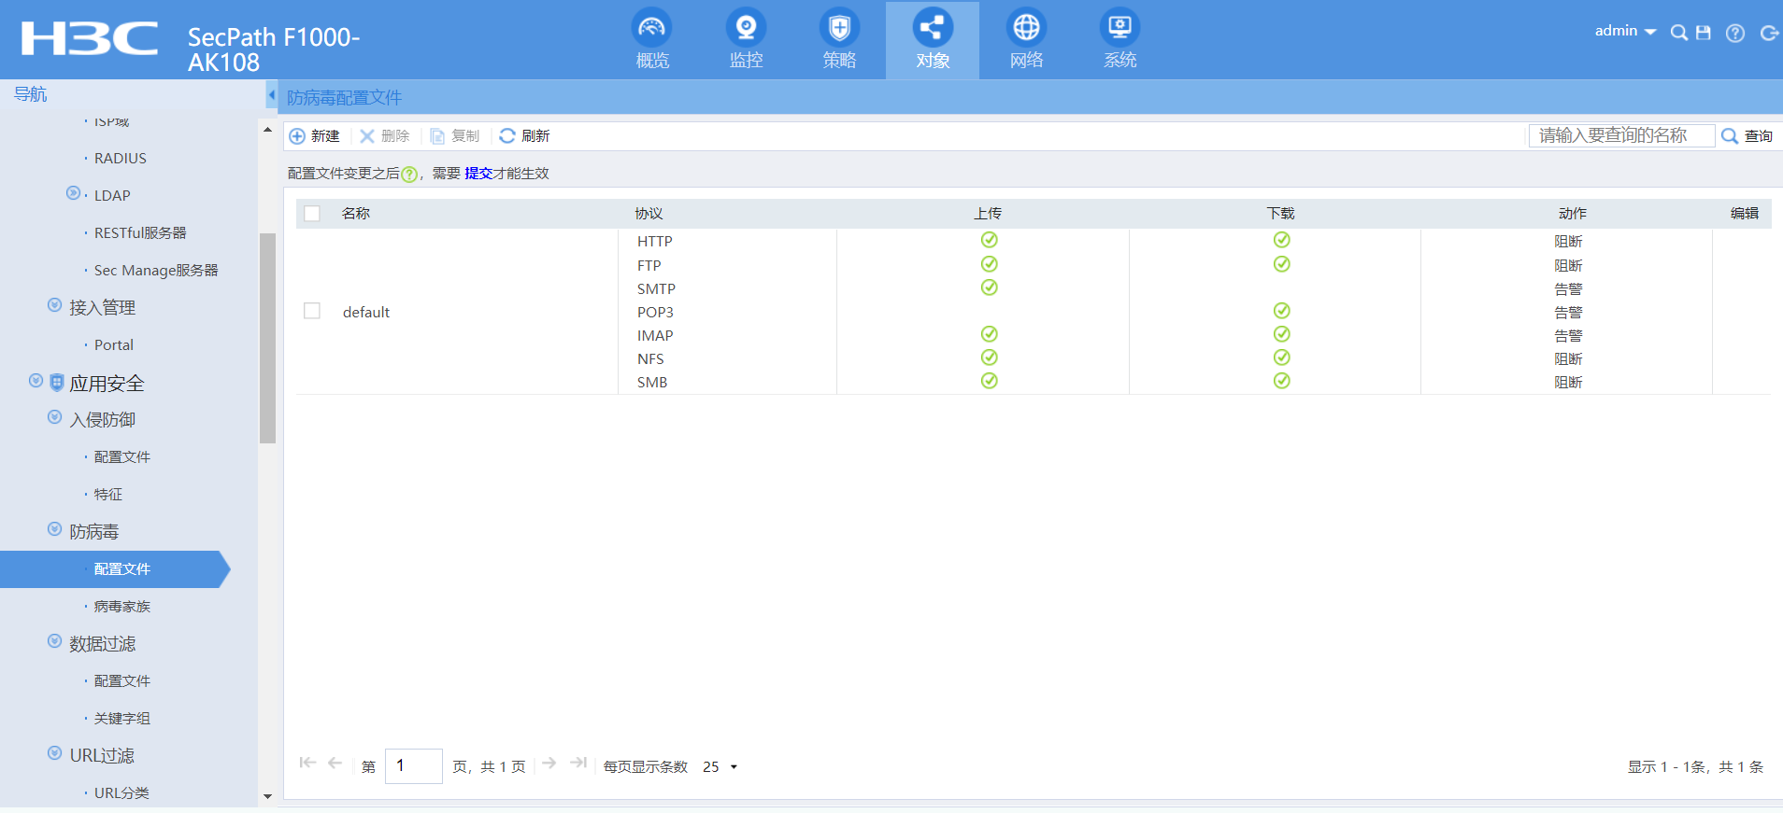Select URL分类 in navigation

pos(121,793)
